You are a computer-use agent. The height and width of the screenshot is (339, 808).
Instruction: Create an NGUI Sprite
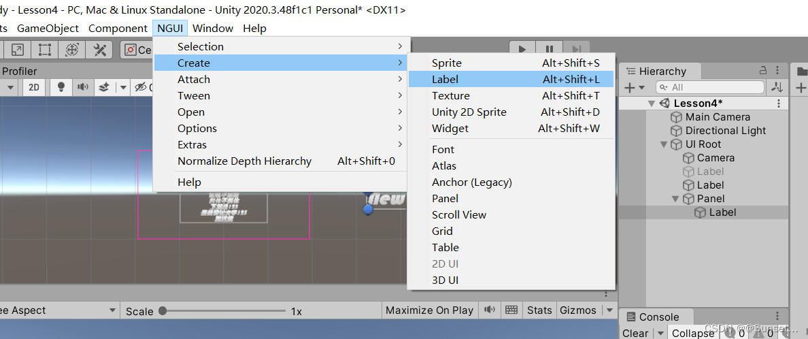point(511,63)
